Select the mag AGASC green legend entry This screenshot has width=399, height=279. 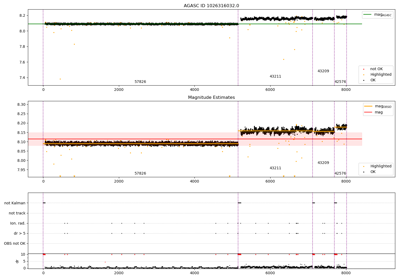(377, 15)
